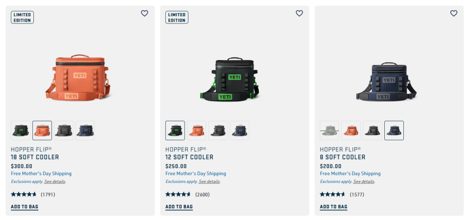Open reviews count (2600) for Hopper Flip 12
Viewport: 469px width, 220px height.
[x=202, y=194]
